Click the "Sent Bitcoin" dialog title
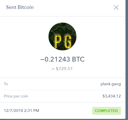128x120 pixels. click(x=20, y=7)
